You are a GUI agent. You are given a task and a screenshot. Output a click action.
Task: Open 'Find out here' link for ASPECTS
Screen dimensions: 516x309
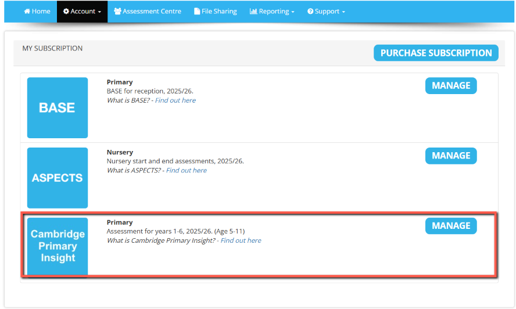tap(187, 171)
